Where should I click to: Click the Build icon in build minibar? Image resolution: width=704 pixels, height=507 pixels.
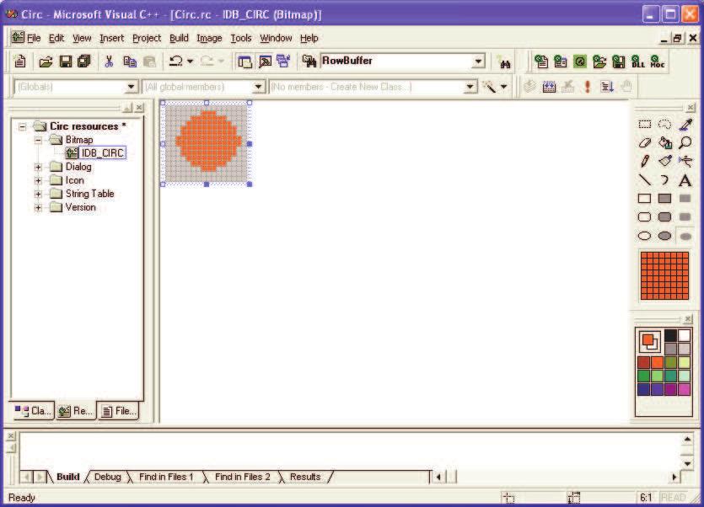click(549, 86)
